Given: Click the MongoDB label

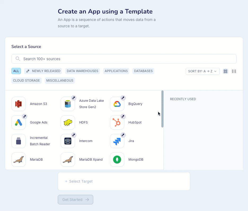Looking at the screenshot, I should 136,159.
